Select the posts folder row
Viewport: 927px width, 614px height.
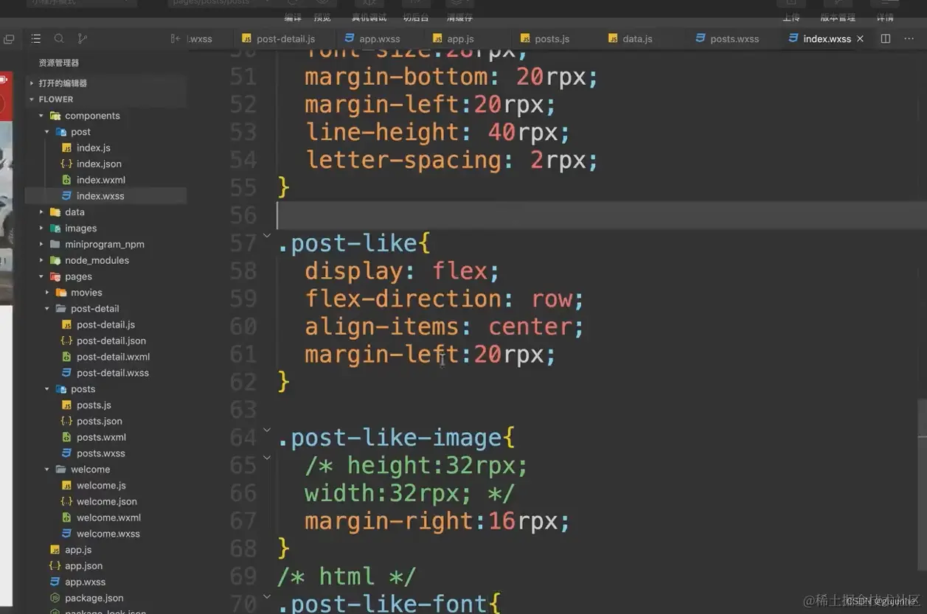105,389
